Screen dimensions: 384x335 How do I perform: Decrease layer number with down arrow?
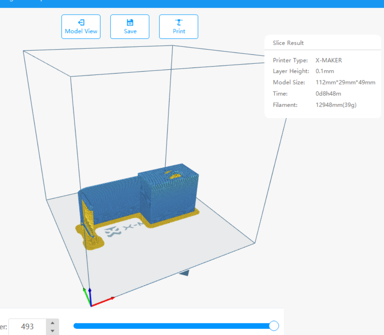[x=52, y=330]
